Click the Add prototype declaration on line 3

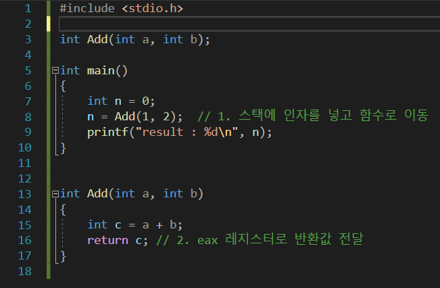click(135, 39)
